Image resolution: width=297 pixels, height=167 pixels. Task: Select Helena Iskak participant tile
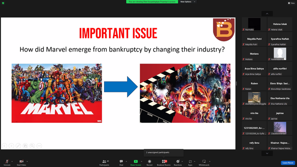[x=280, y=24]
